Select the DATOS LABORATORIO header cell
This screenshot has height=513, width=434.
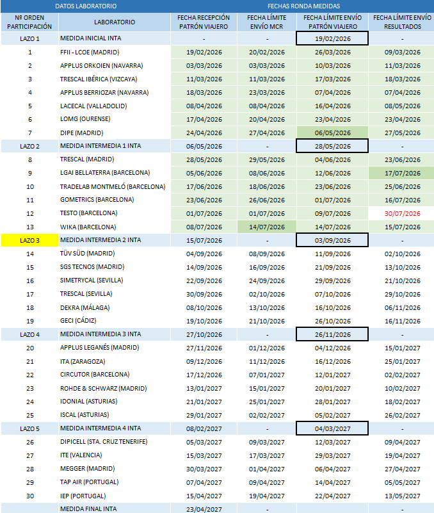point(86,6)
